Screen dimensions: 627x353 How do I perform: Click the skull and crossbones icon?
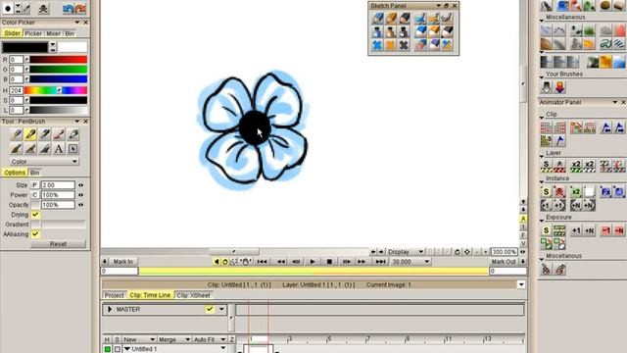43,9
